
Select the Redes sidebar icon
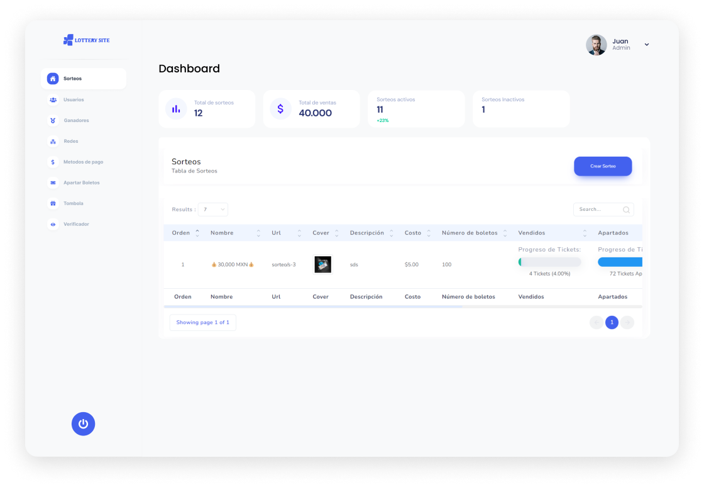53,141
